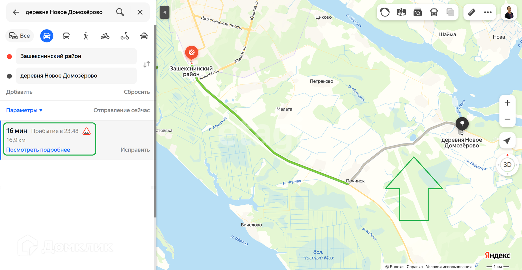
Task: Select the bus transit route mode
Action: (x=66, y=36)
